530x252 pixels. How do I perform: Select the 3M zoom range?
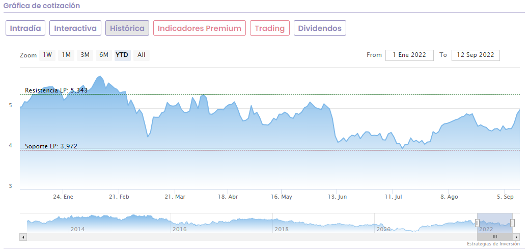coord(85,55)
